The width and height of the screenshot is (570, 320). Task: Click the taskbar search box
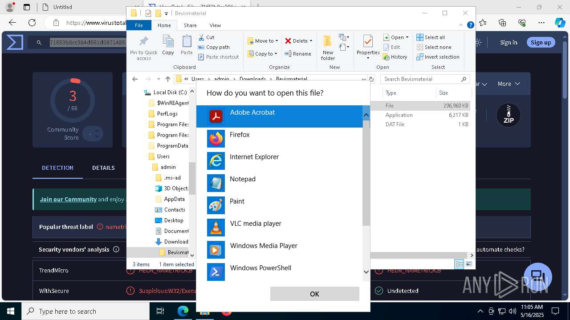pos(85,311)
